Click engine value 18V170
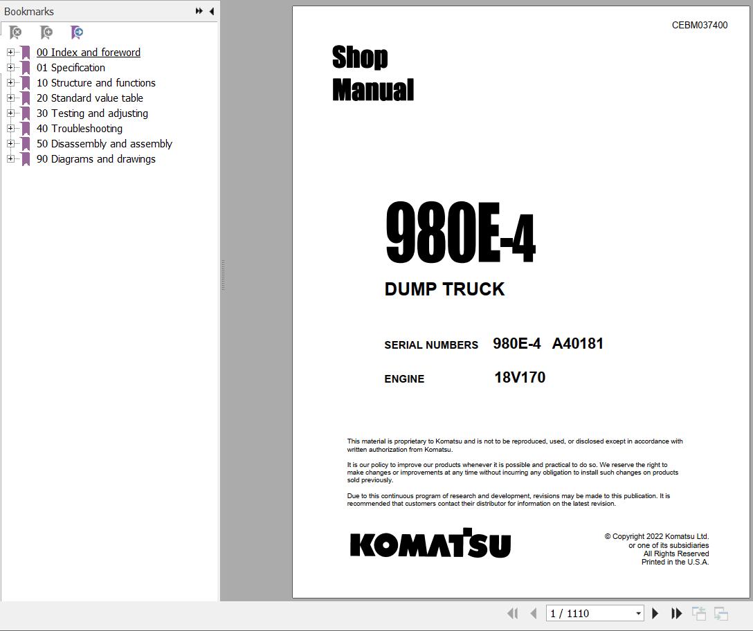 (520, 378)
